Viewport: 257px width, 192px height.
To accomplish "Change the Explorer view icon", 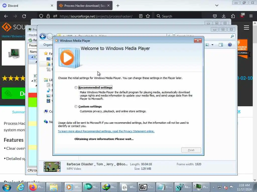I will coord(207,45).
